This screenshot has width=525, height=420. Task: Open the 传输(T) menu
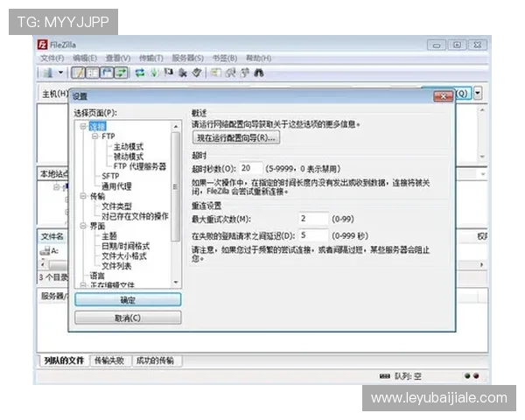[x=151, y=59]
